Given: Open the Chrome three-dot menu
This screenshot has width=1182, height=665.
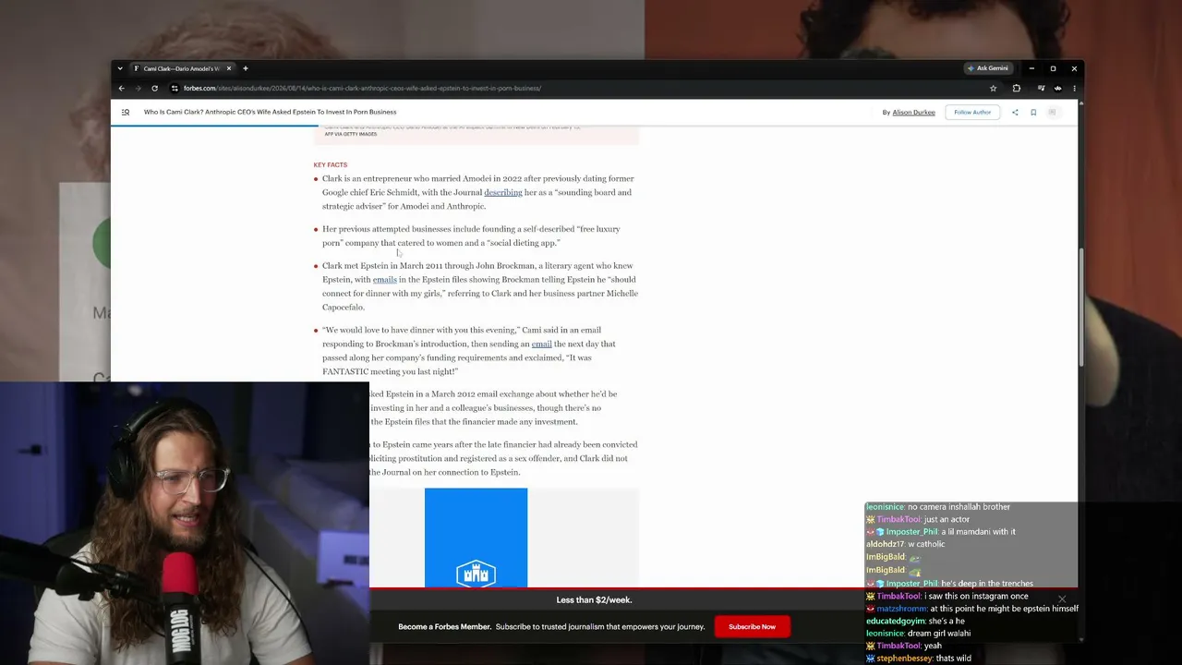Looking at the screenshot, I should [x=1074, y=89].
